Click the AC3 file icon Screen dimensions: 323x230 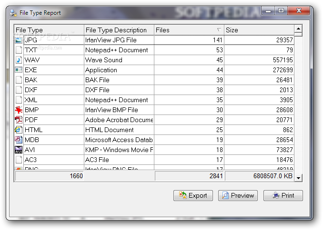(19, 160)
